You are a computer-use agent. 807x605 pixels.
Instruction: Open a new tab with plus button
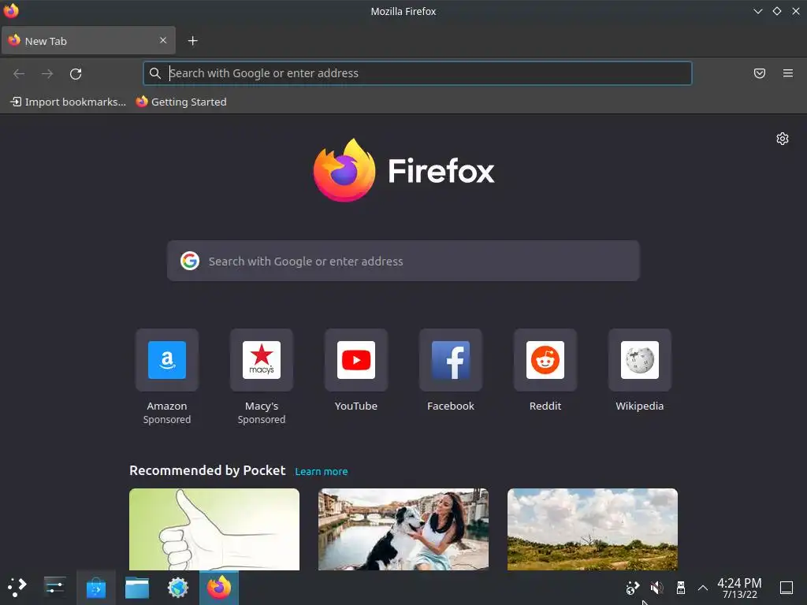192,41
